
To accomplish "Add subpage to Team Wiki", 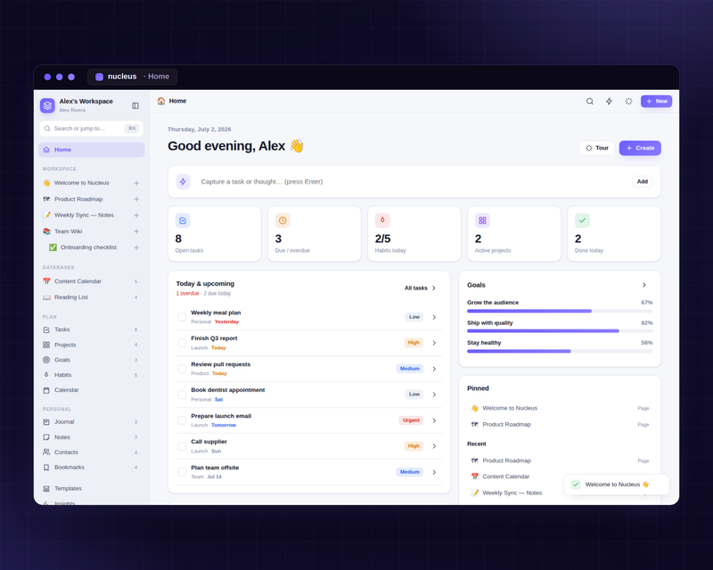I will click(136, 232).
